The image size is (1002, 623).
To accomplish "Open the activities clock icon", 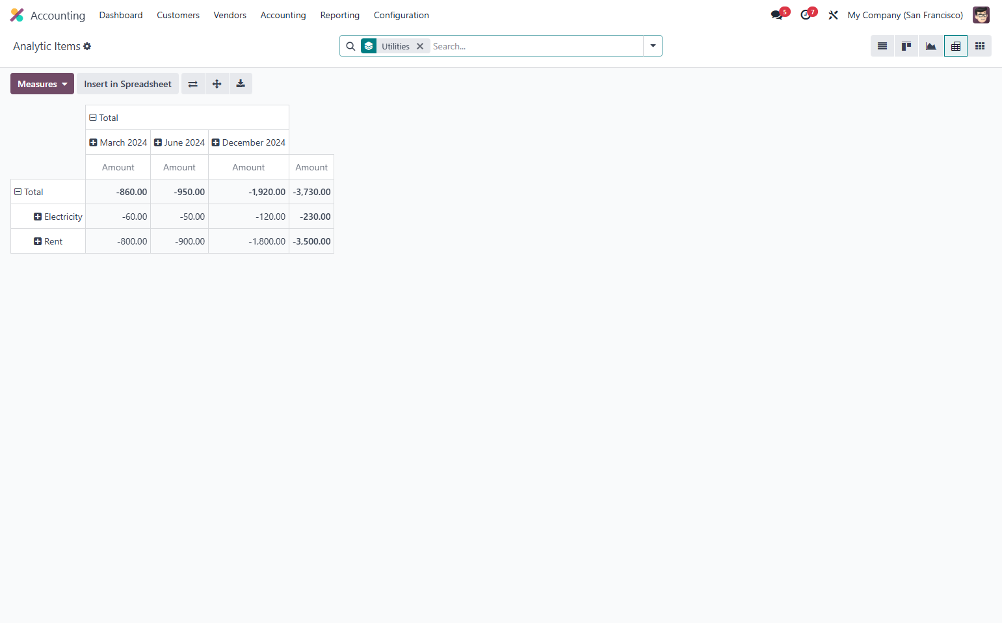I will (x=806, y=15).
